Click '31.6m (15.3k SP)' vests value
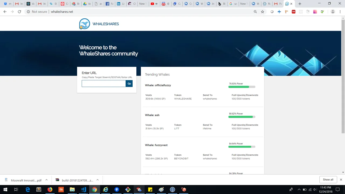Image resolution: width=345 pixels, height=194 pixels. tap(154, 129)
